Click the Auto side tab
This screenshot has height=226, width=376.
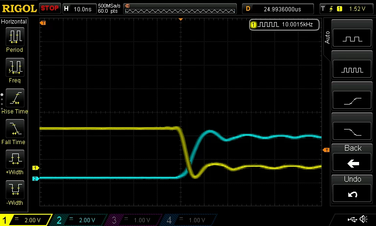(327, 37)
